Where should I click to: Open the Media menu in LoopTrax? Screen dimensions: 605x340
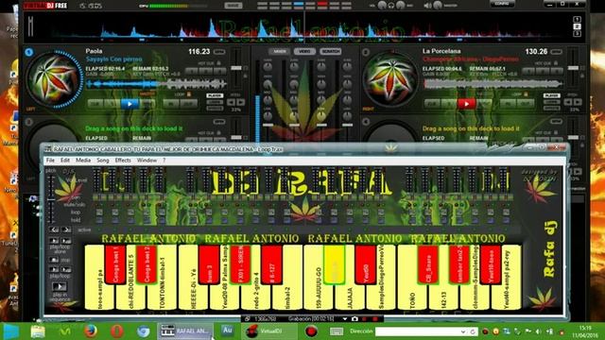click(83, 160)
